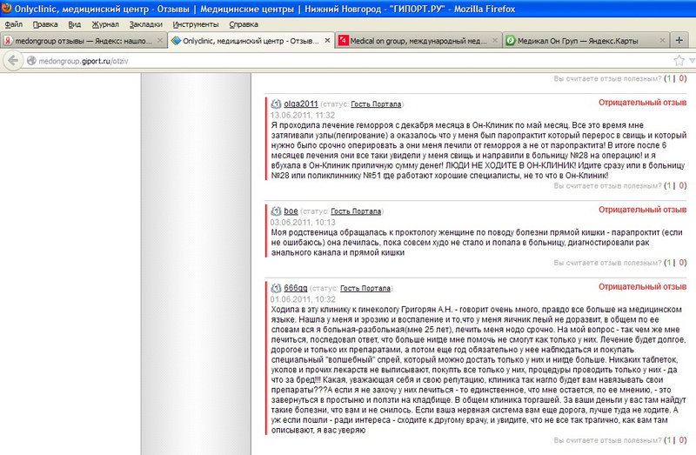The width and height of the screenshot is (696, 455).
Task: Open a new tab with plus button
Action: (x=679, y=40)
